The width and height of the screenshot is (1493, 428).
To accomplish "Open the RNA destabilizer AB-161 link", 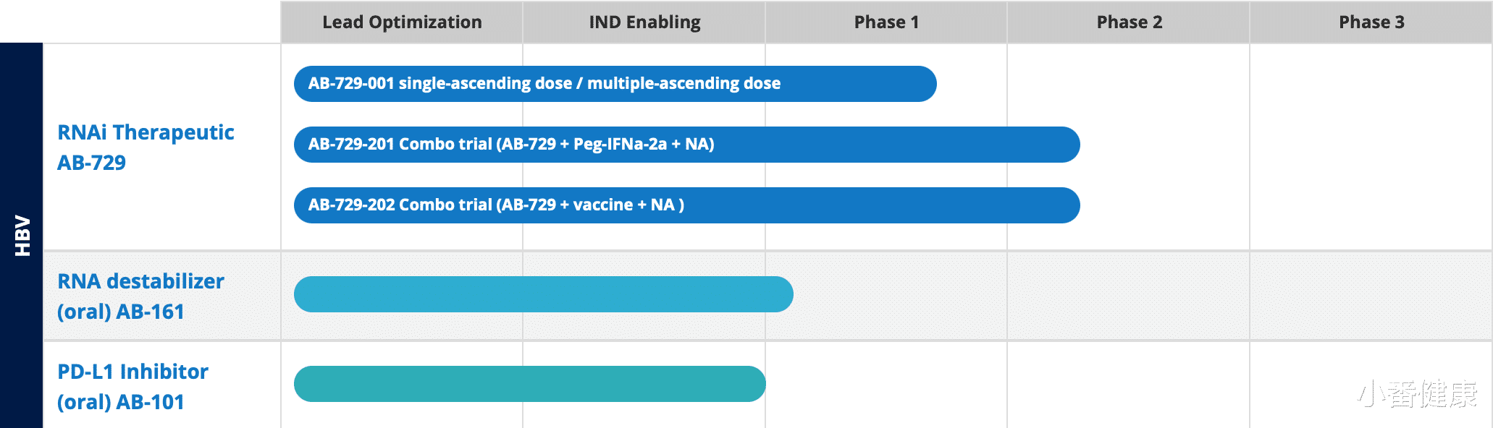I will click(x=140, y=296).
